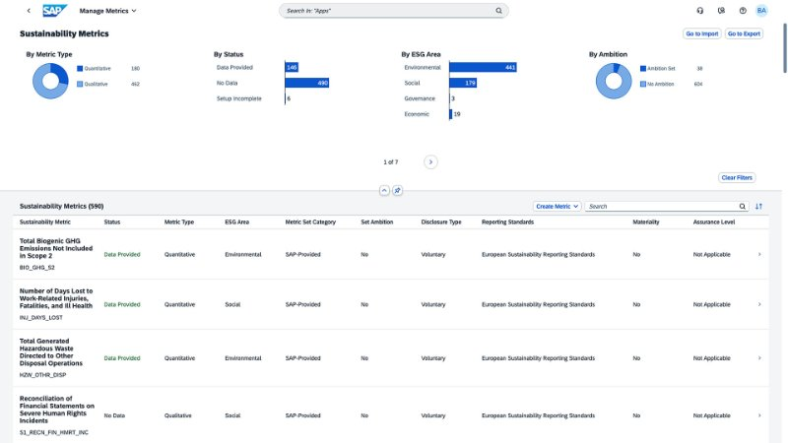Click the Go to Import button
788x443 pixels.
[x=701, y=33]
